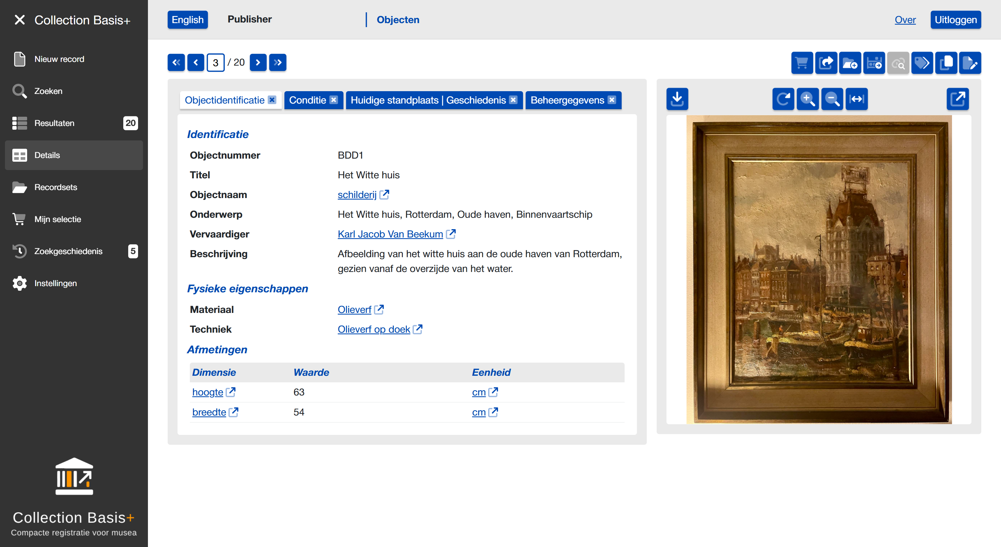Close the Beheergegevens tab with its x
The height and width of the screenshot is (547, 1001).
(x=612, y=100)
